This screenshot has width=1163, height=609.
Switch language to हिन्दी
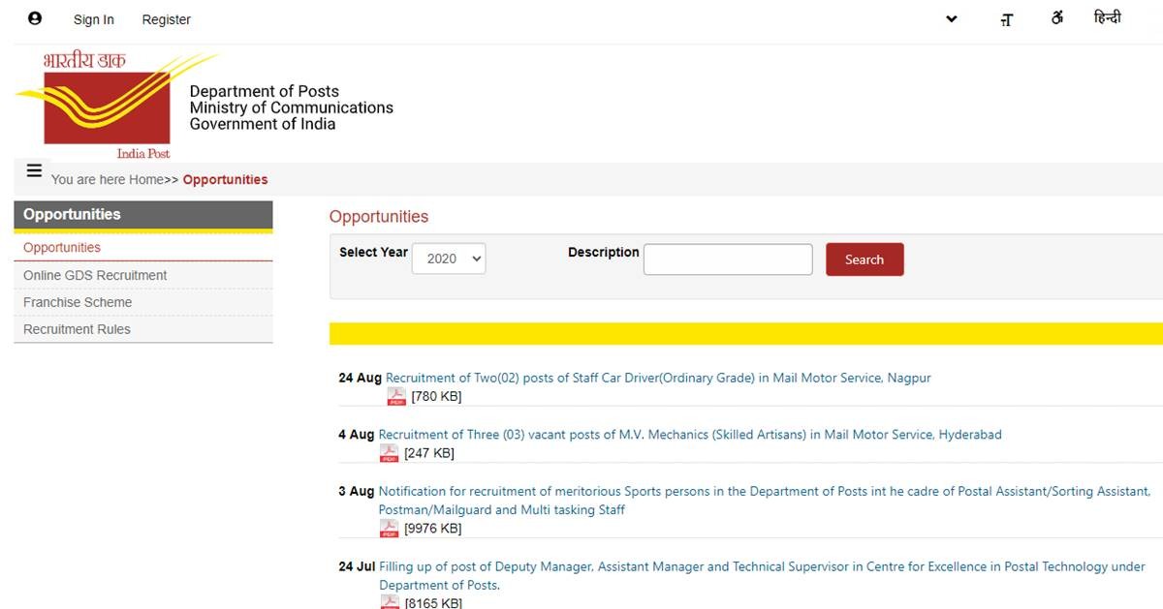point(1107,18)
